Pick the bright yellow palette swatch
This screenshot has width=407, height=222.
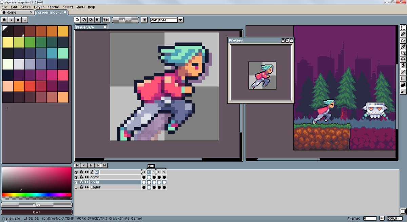point(7,42)
